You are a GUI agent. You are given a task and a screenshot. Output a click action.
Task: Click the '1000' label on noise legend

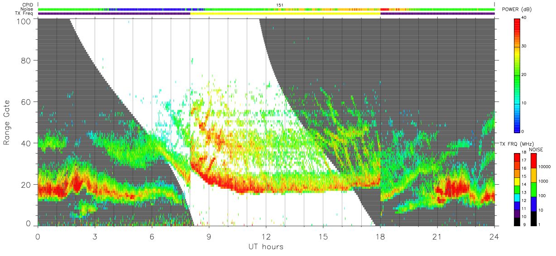click(544, 181)
